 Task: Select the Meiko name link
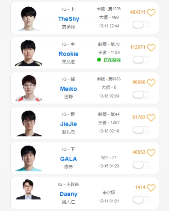tap(68, 89)
